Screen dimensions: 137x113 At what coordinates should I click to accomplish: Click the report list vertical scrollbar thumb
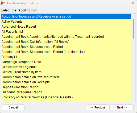click(133, 29)
